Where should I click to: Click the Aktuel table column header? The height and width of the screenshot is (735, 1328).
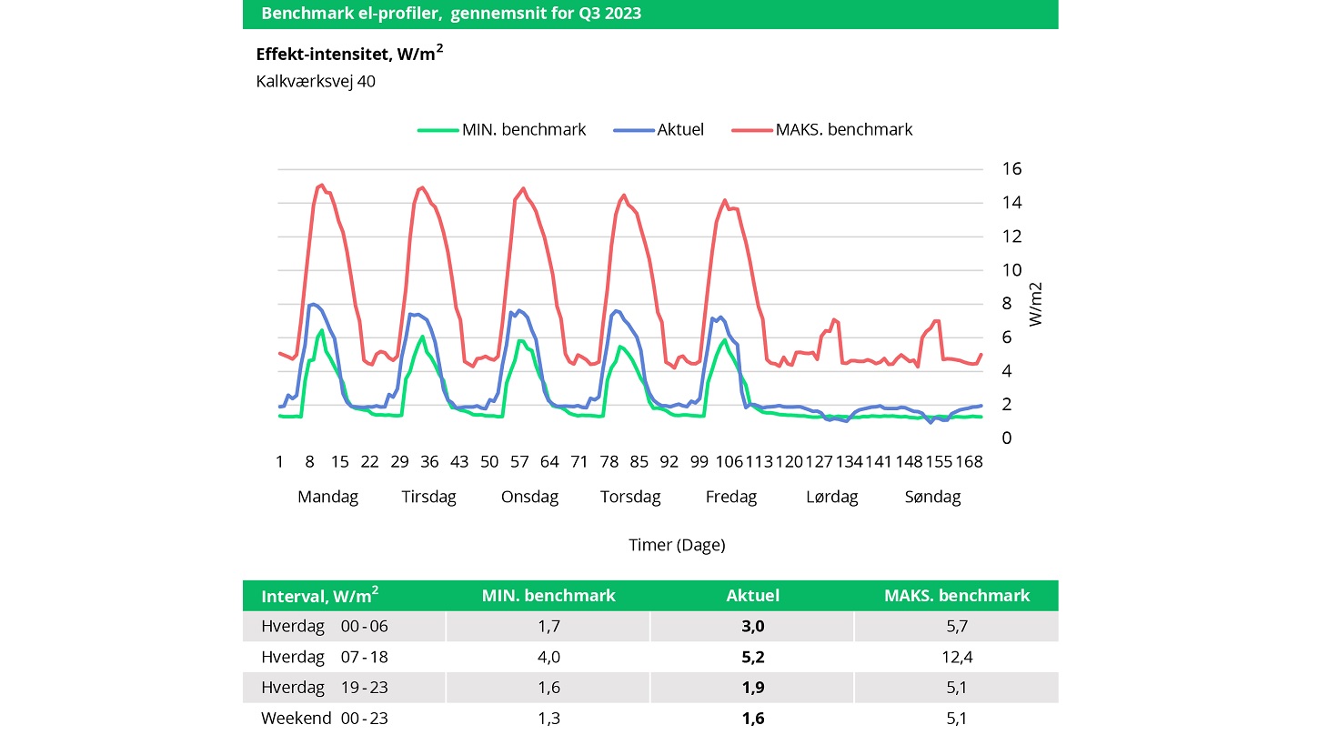tap(752, 596)
